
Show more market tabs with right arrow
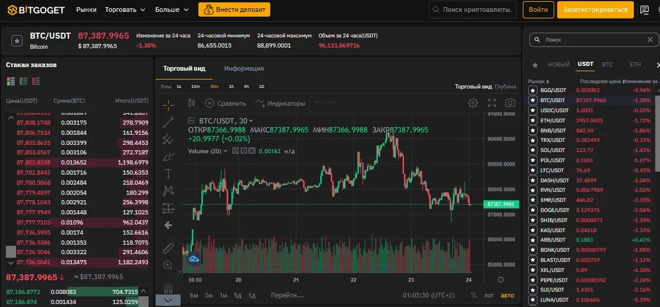click(658, 65)
